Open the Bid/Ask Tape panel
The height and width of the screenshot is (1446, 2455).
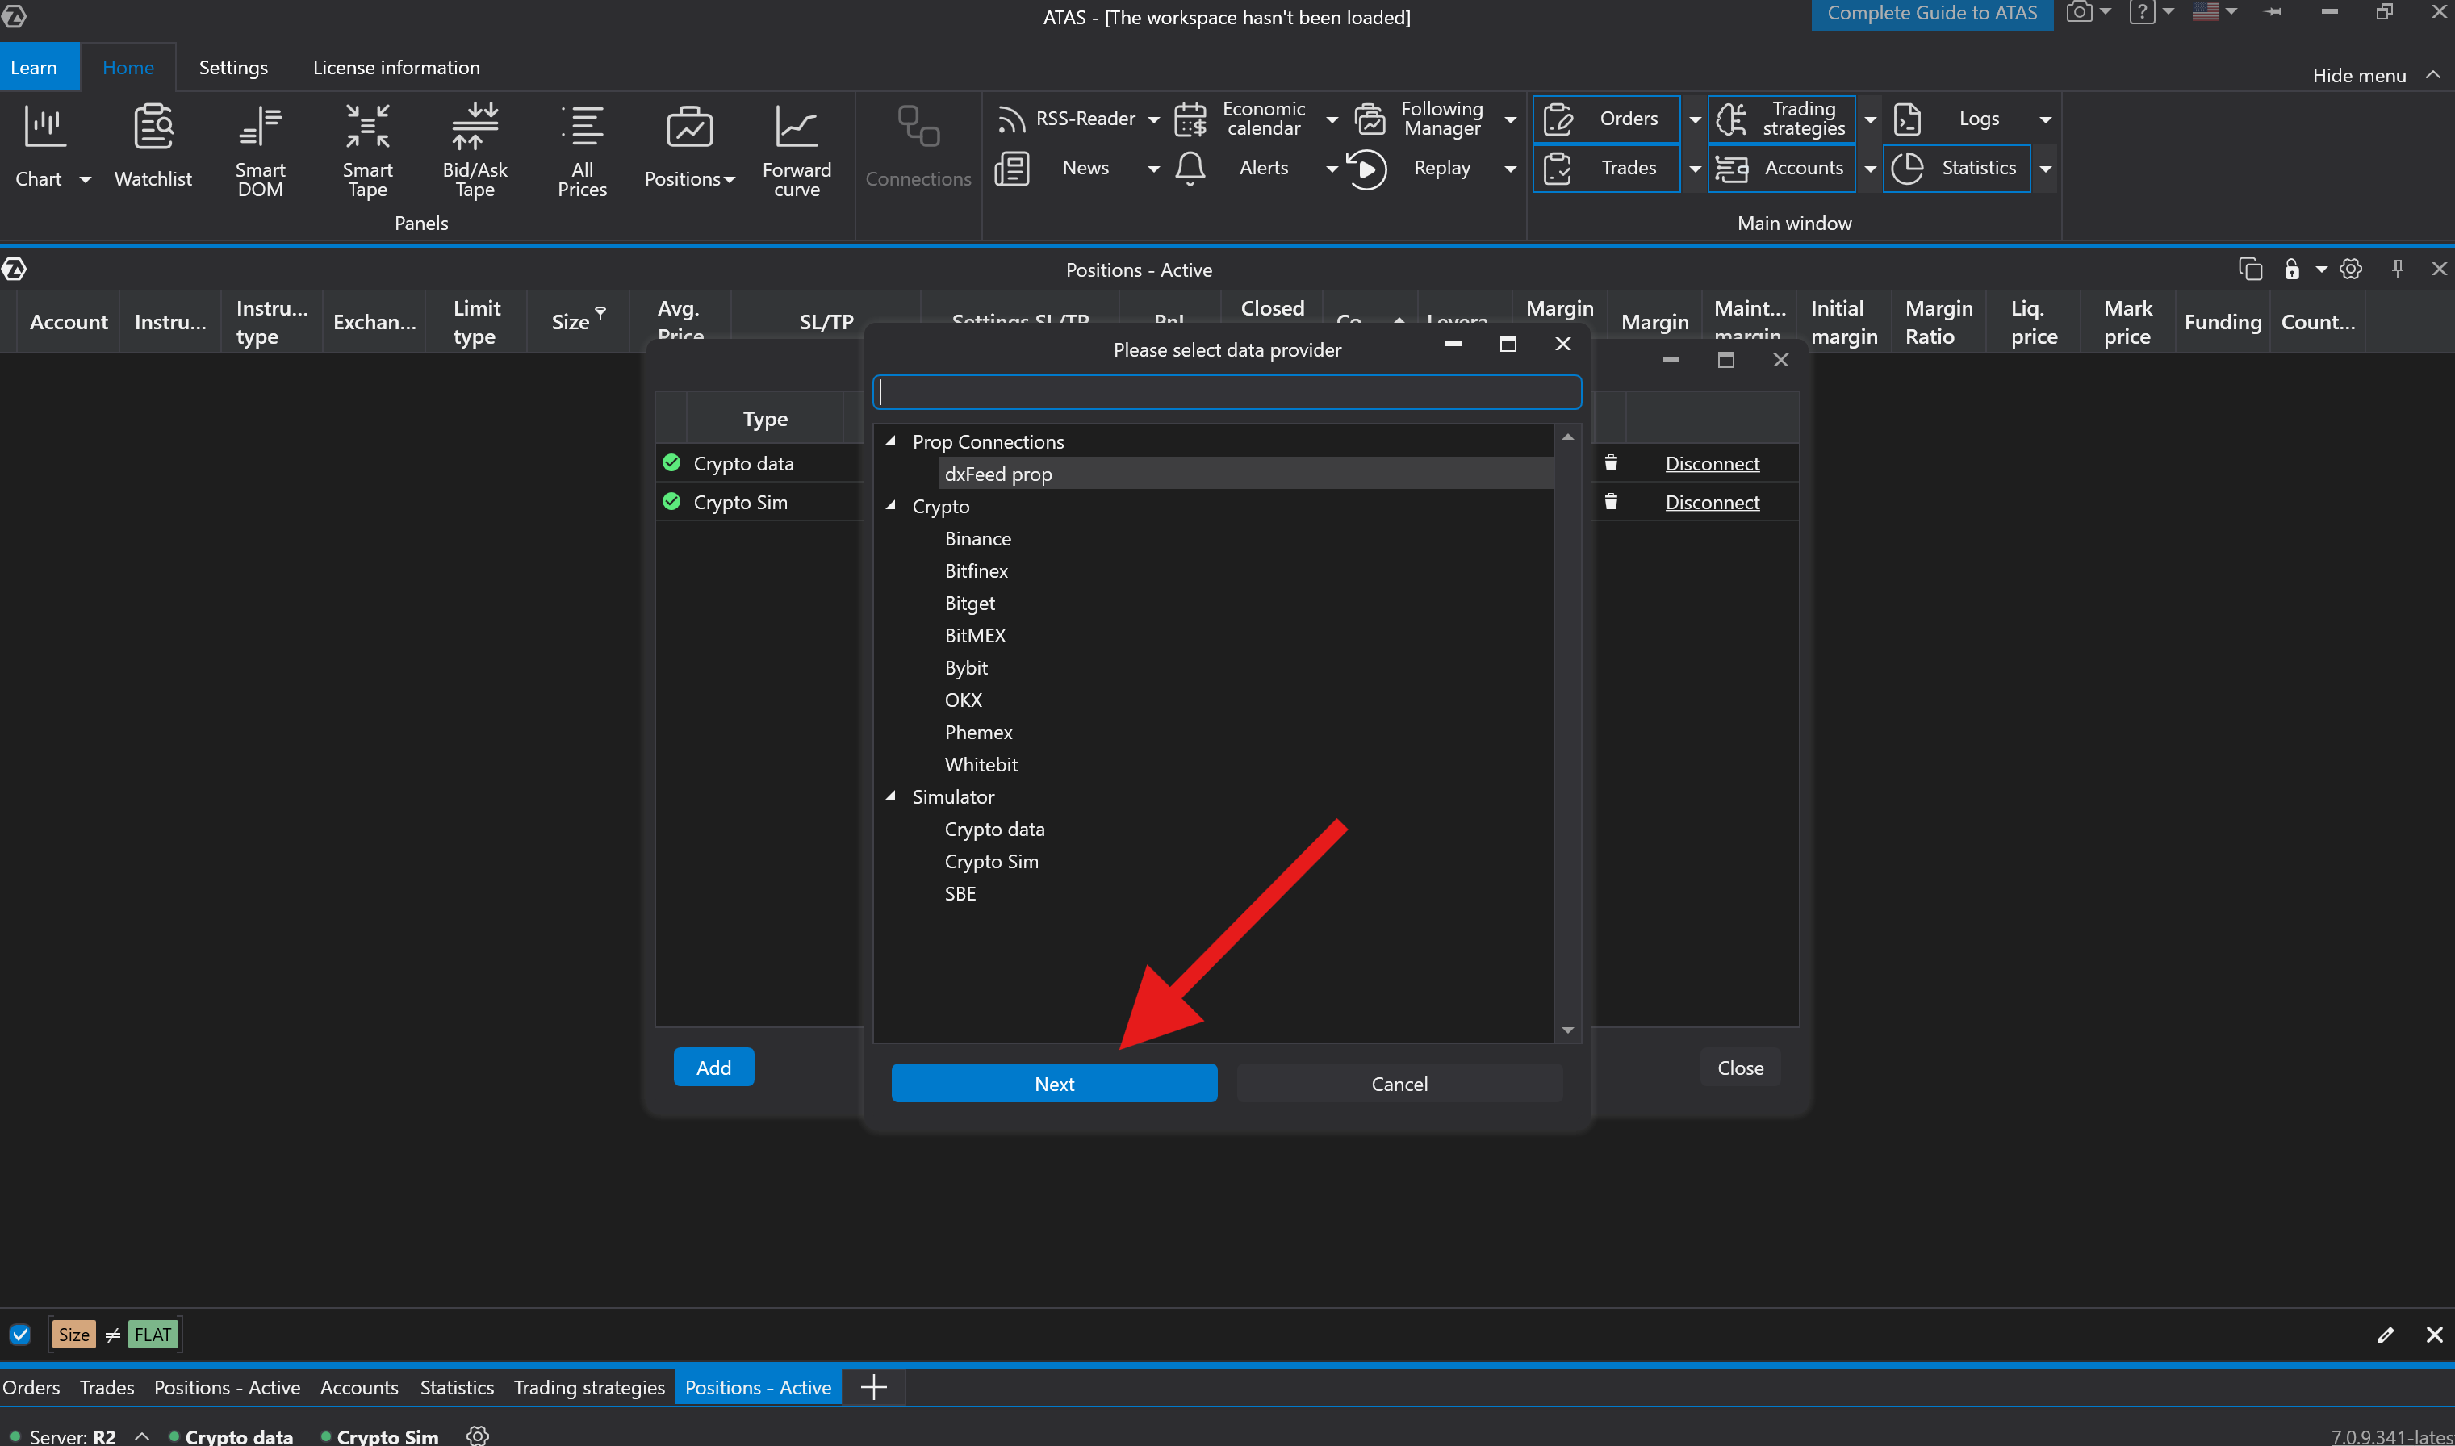point(475,151)
